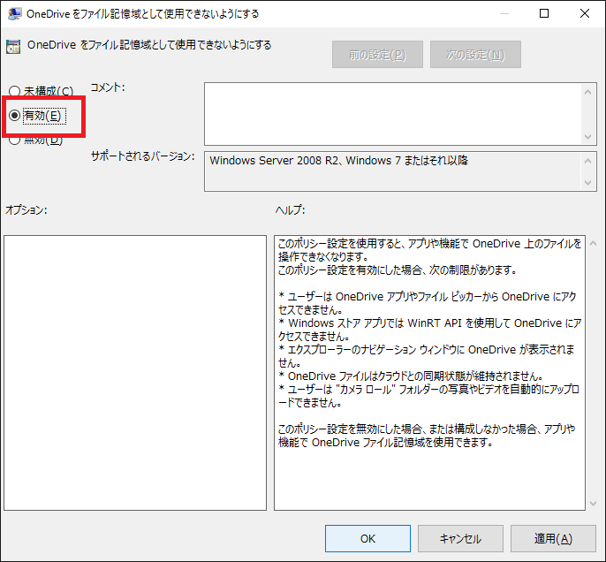Jump to 次の設定(N)

[x=475, y=55]
